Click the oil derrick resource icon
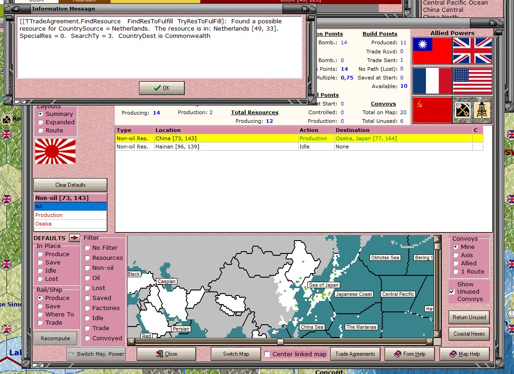 tap(482, 110)
